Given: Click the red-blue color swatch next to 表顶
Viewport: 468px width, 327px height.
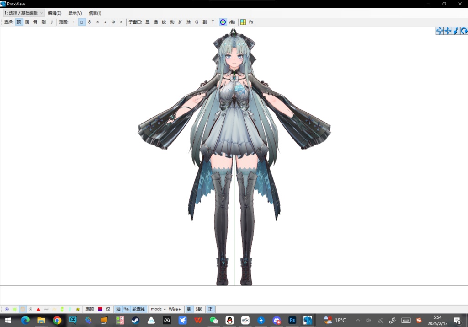Looking at the screenshot, I should click(99, 309).
